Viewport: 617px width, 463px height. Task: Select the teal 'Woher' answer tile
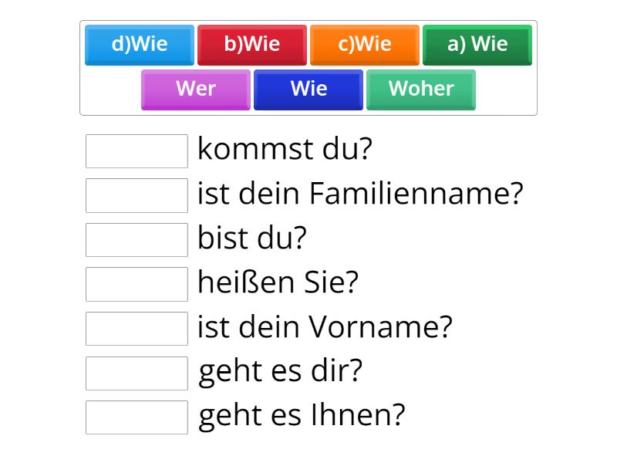[x=420, y=90]
